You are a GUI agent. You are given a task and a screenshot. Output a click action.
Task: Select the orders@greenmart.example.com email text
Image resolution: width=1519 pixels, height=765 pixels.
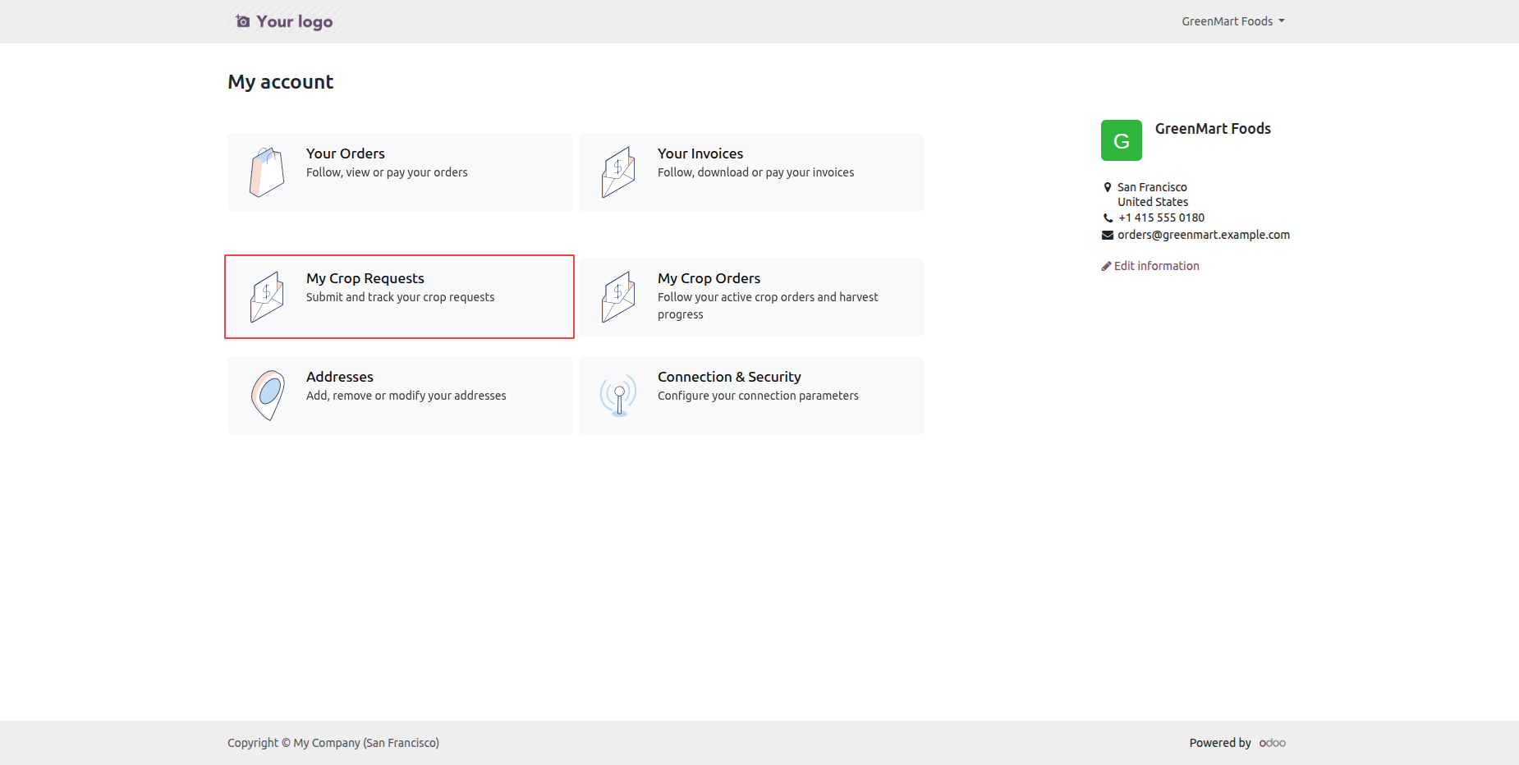(1204, 235)
